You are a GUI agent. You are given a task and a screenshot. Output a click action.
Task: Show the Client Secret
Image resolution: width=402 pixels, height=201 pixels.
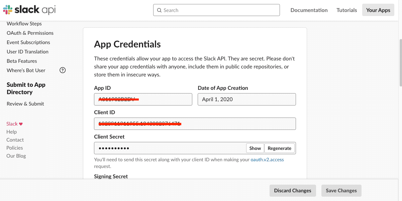(x=255, y=148)
